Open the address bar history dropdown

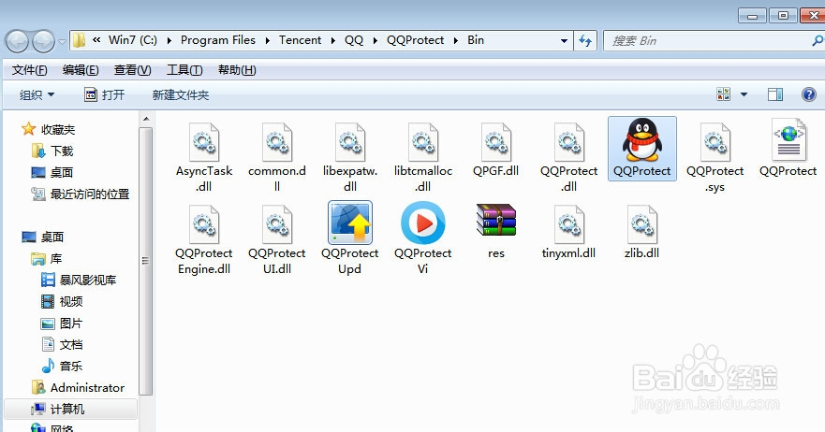564,40
